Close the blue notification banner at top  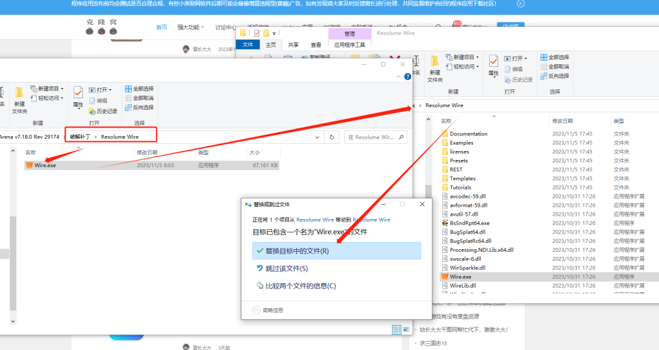521,3
